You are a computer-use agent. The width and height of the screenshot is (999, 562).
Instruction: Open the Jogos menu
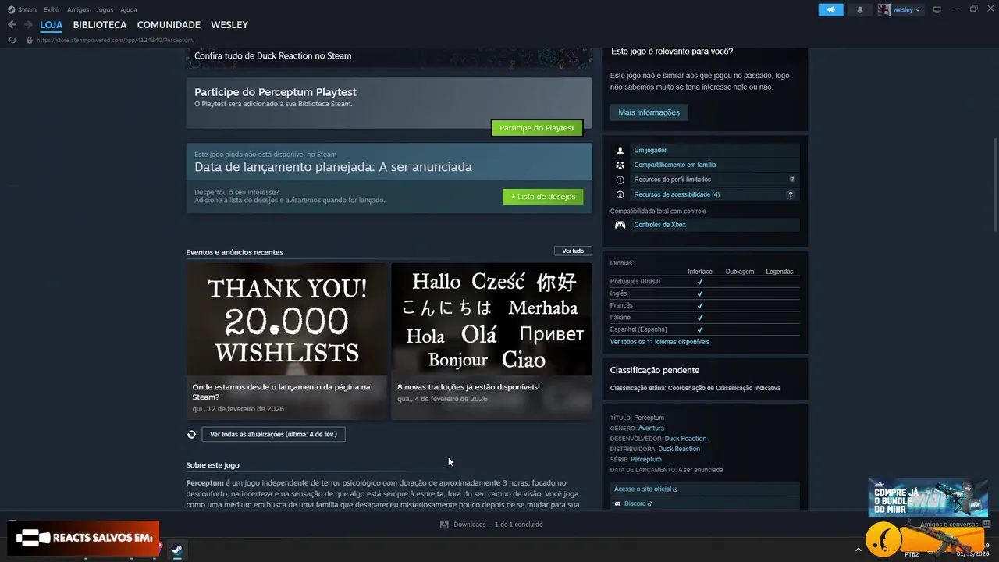tap(105, 9)
